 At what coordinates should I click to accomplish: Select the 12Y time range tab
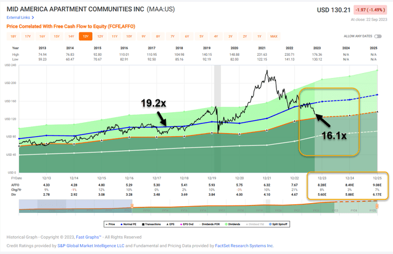pos(100,36)
